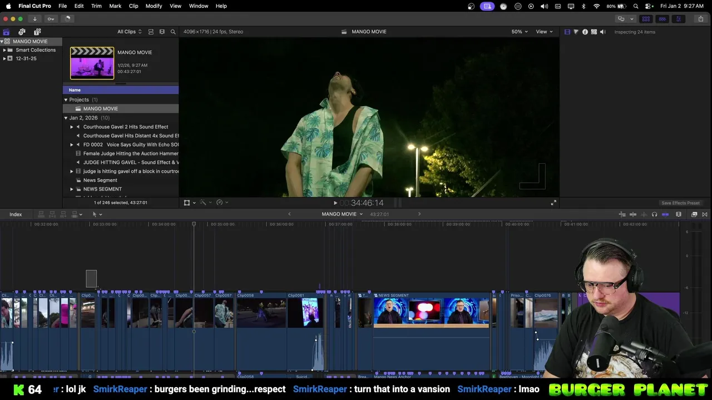Expand the 12-31-25 event
Viewport: 712px width, 400px height.
pos(4,58)
